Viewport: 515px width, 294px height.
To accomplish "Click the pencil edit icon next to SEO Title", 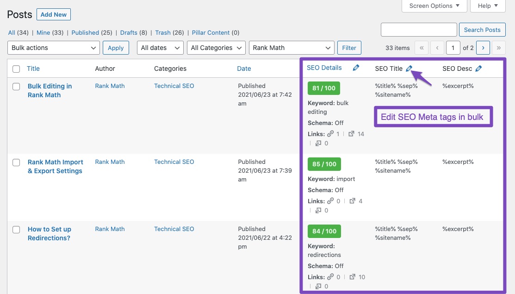I will (x=409, y=68).
